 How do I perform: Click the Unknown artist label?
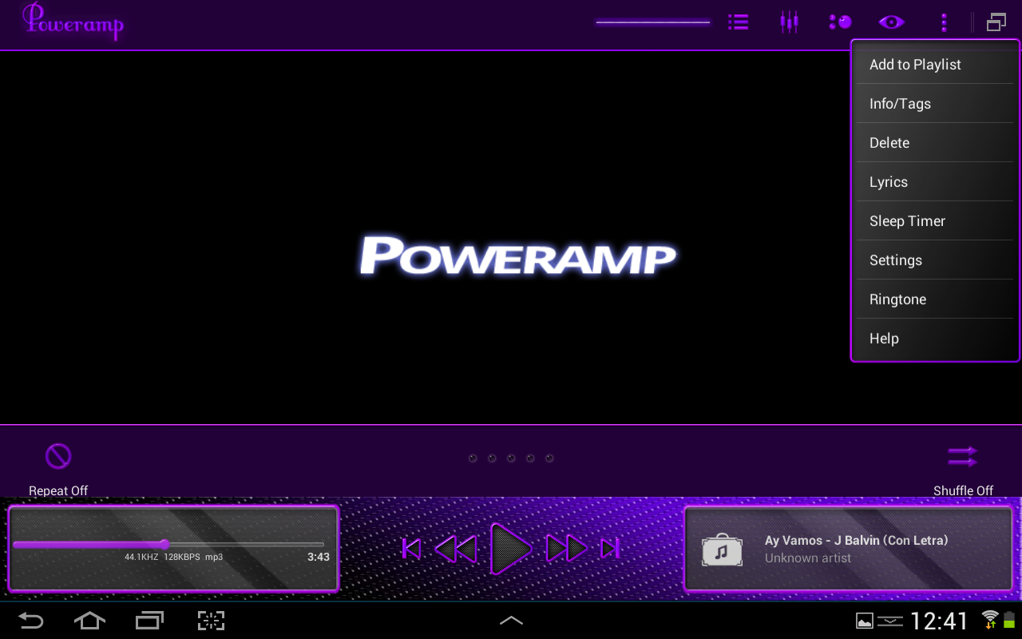tap(808, 558)
